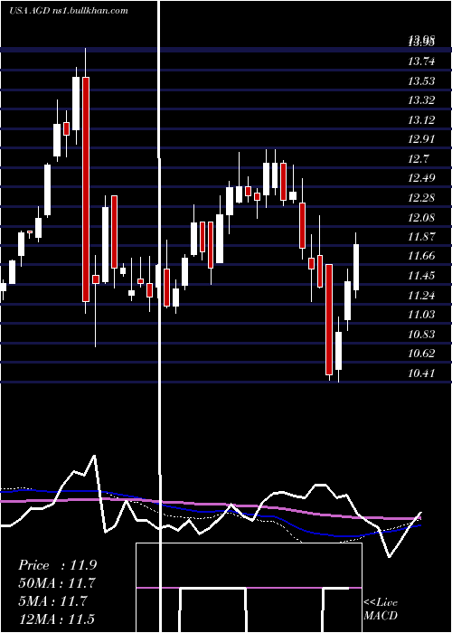The width and height of the screenshot is (452, 633).
Task: Click the last white candlestick on the right
Action: pyautogui.click(x=356, y=268)
